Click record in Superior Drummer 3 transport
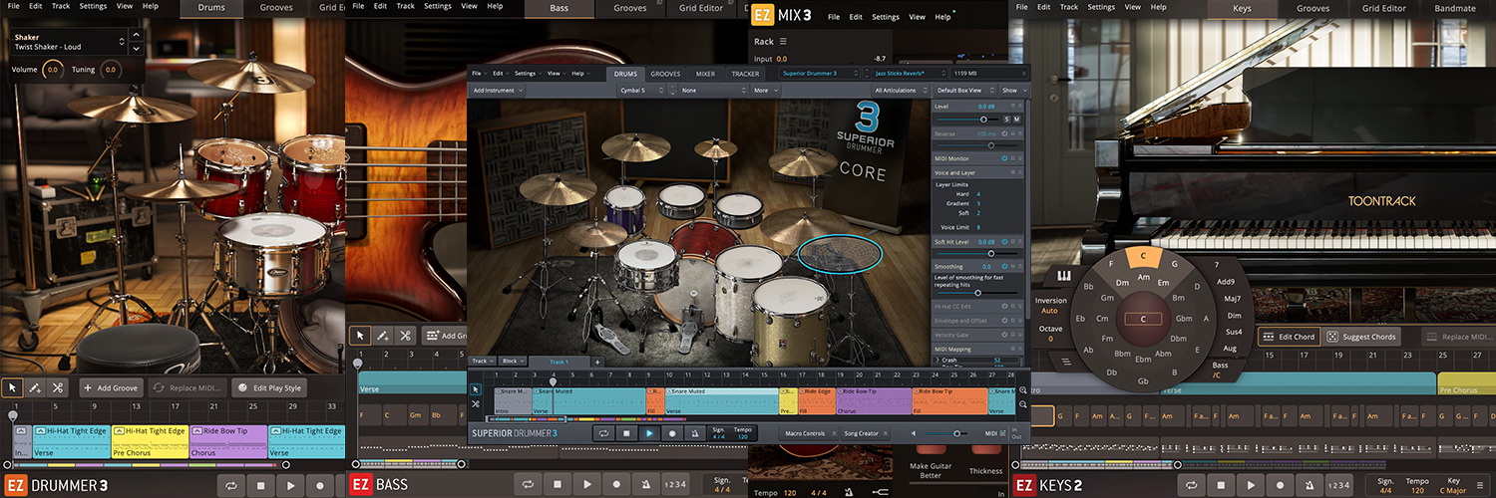This screenshot has height=498, width=1496. (x=672, y=433)
